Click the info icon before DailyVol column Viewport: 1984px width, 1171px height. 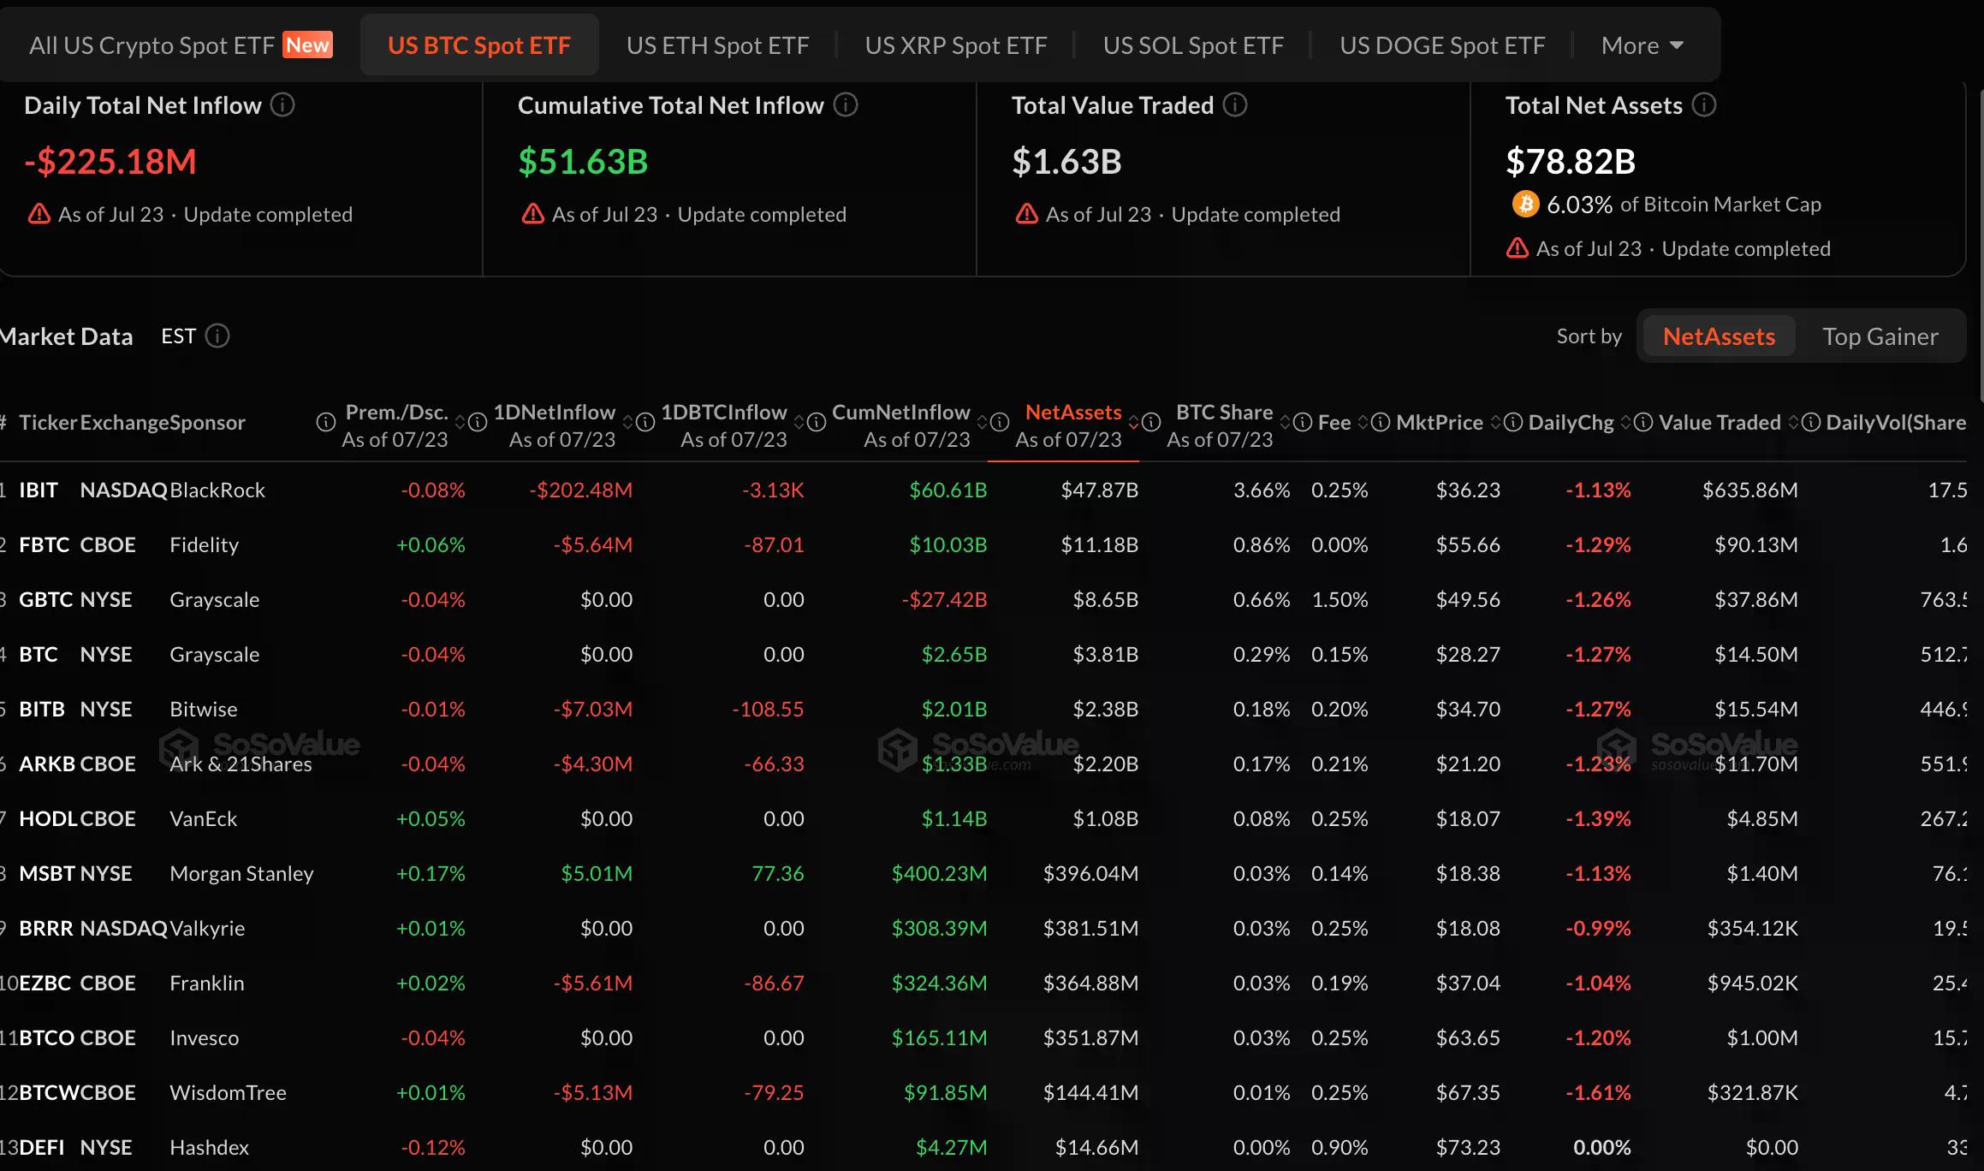[1811, 422]
